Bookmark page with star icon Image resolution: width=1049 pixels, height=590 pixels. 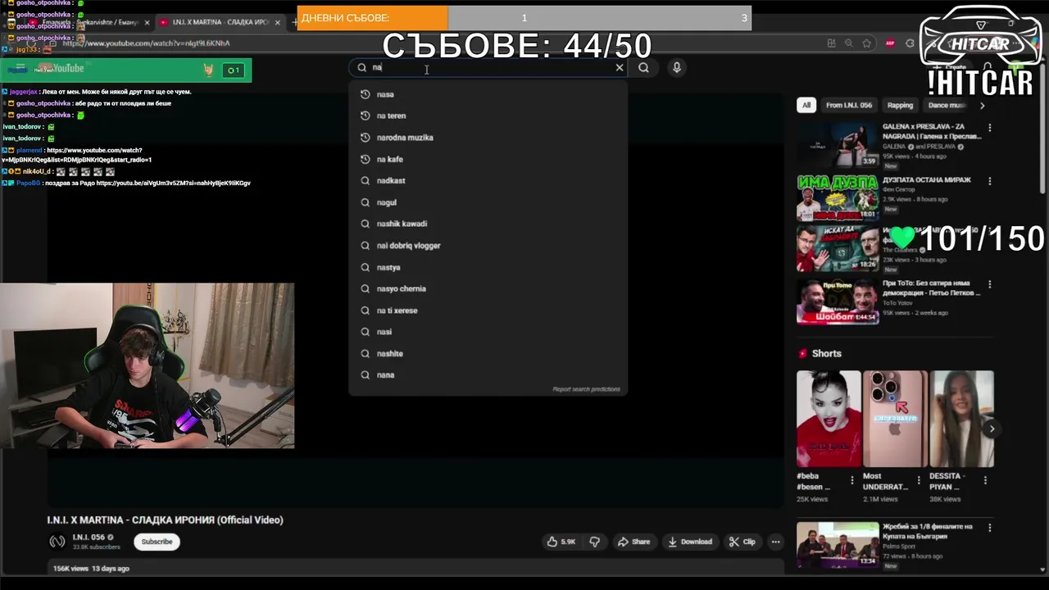866,43
